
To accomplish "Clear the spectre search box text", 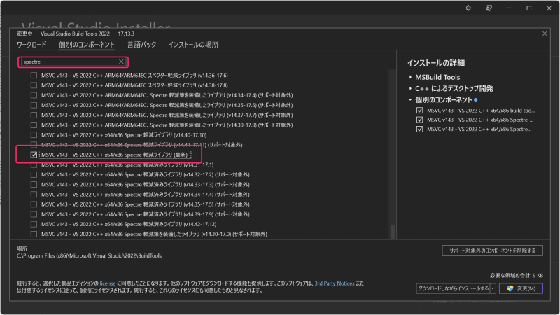I will coord(121,62).
